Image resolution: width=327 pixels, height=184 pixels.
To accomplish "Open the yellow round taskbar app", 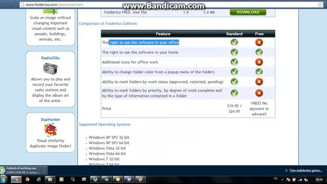I will point(118,179).
